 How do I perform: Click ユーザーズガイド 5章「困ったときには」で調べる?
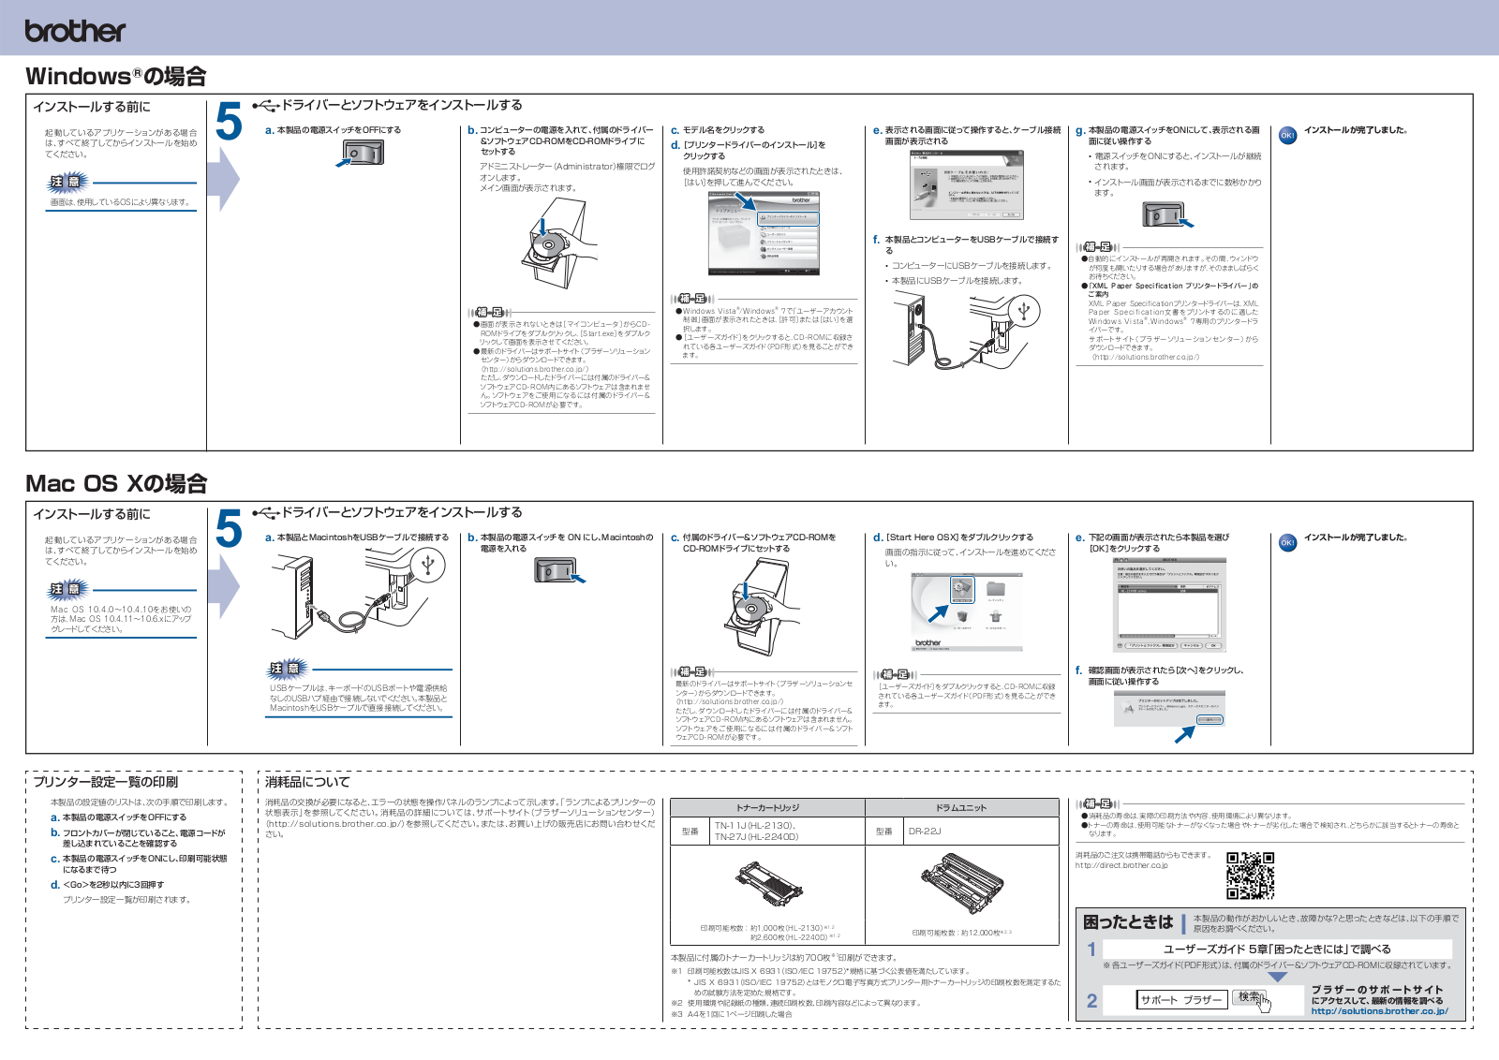(x=1277, y=950)
